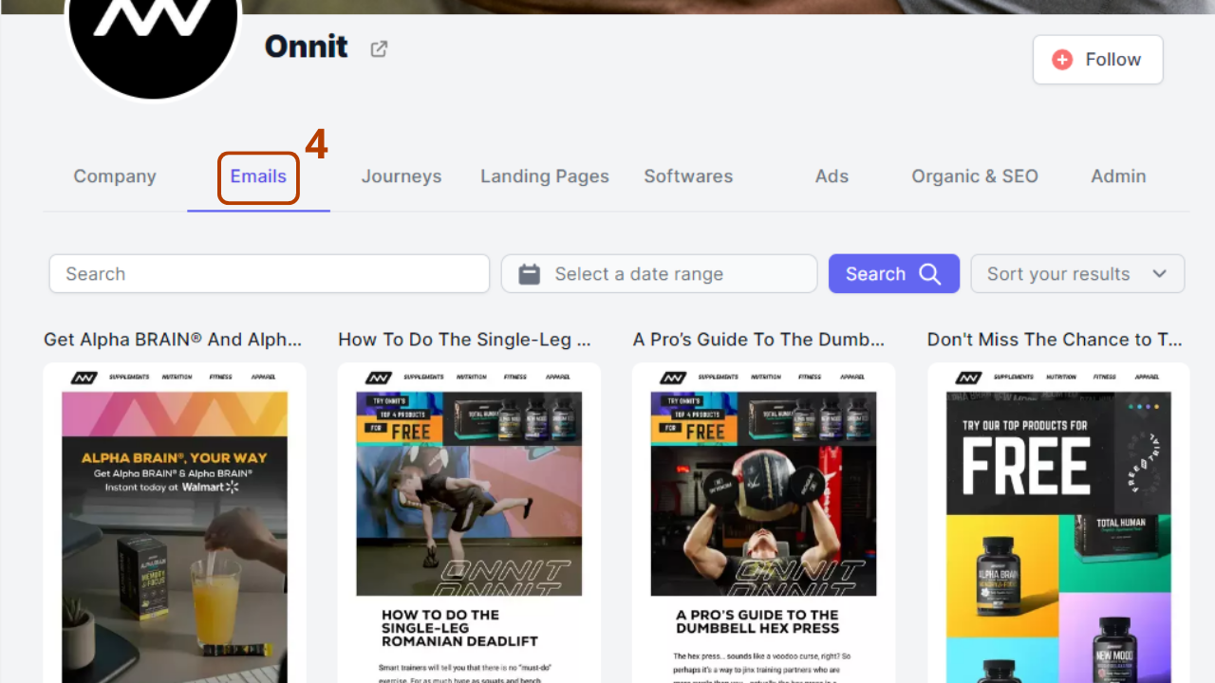Open the Organic & SEO tab

(975, 175)
